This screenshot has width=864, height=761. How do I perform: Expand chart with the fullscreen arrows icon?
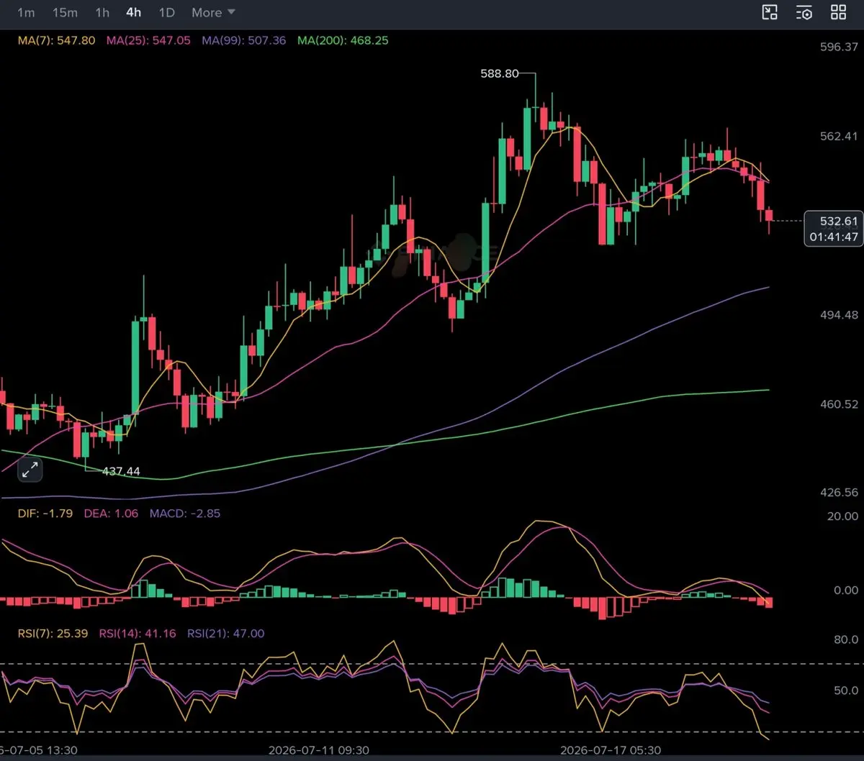pyautogui.click(x=30, y=471)
